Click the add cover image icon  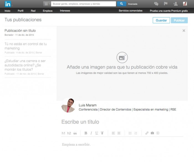coord(122,58)
